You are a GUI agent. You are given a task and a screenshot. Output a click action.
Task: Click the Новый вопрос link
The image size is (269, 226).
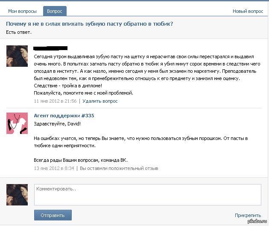[248, 12]
